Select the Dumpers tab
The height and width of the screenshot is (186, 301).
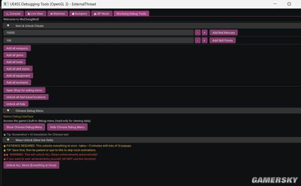(79, 14)
